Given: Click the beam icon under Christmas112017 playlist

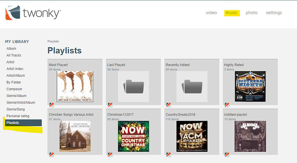Looking at the screenshot, I should tap(110, 155).
